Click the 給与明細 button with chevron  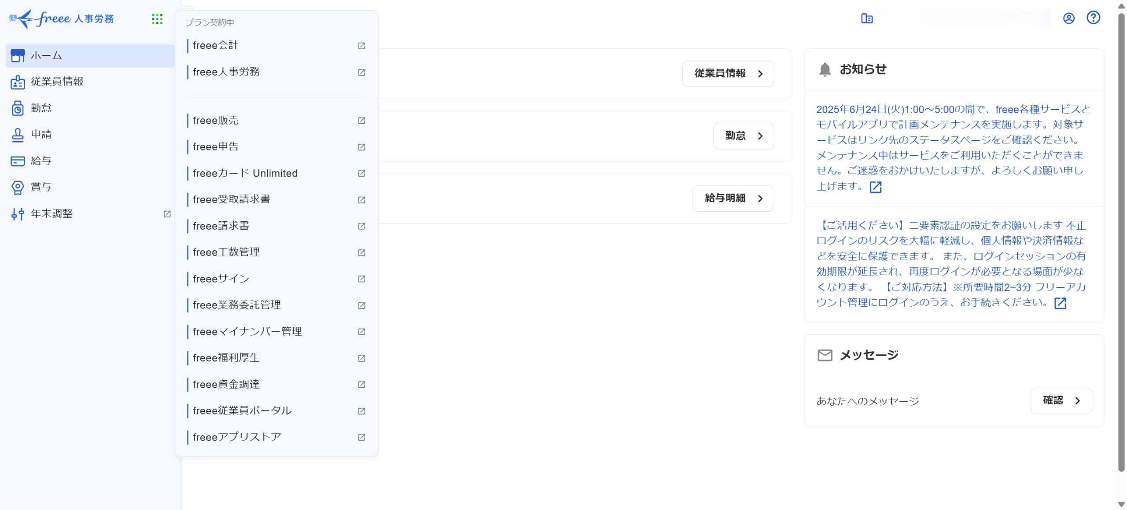733,198
